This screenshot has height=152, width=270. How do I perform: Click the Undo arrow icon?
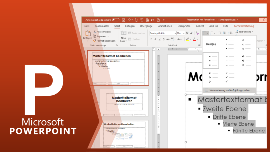click(x=129, y=20)
